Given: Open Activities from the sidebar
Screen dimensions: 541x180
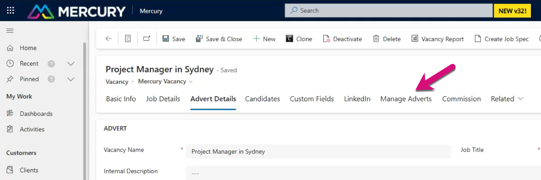Looking at the screenshot, I should pos(32,129).
